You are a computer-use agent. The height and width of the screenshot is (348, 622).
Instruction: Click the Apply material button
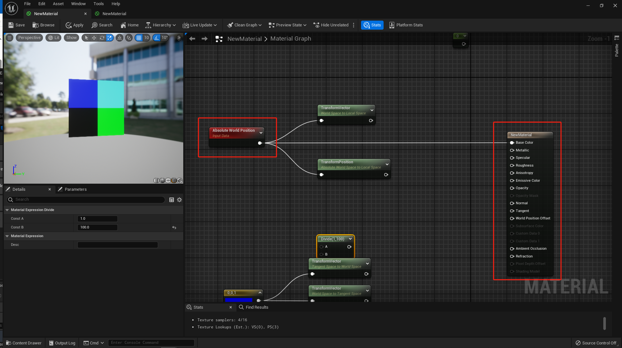[74, 25]
